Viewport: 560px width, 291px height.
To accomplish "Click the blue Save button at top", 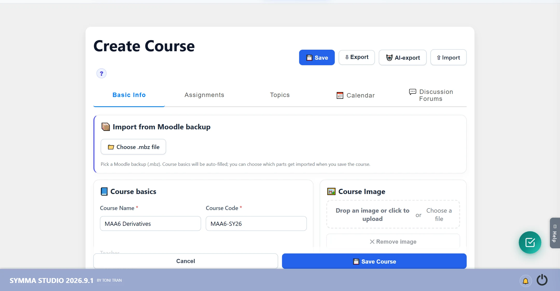I will [x=317, y=57].
